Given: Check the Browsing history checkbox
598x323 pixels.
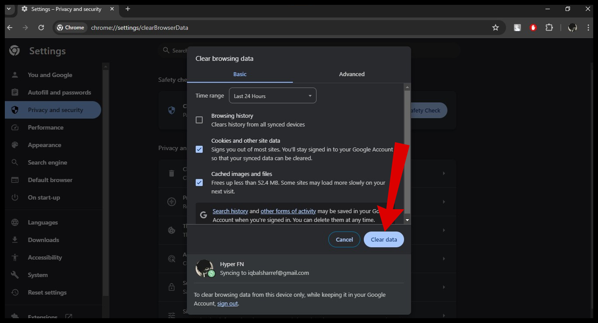Looking at the screenshot, I should pyautogui.click(x=199, y=120).
